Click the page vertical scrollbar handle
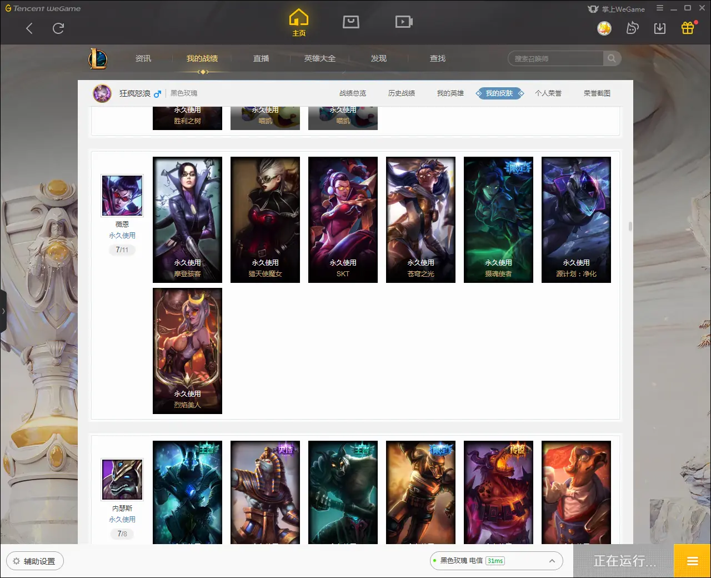 630,227
